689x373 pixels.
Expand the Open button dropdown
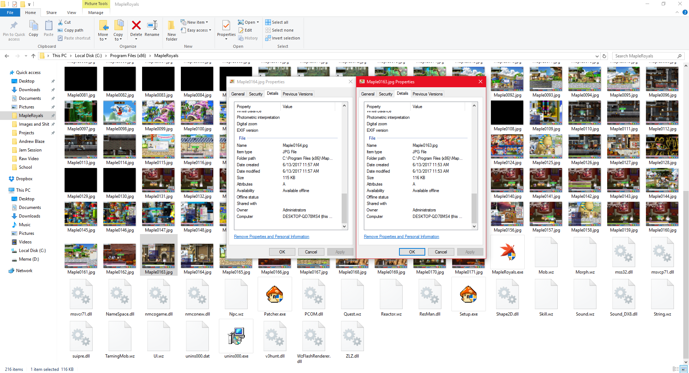click(258, 22)
